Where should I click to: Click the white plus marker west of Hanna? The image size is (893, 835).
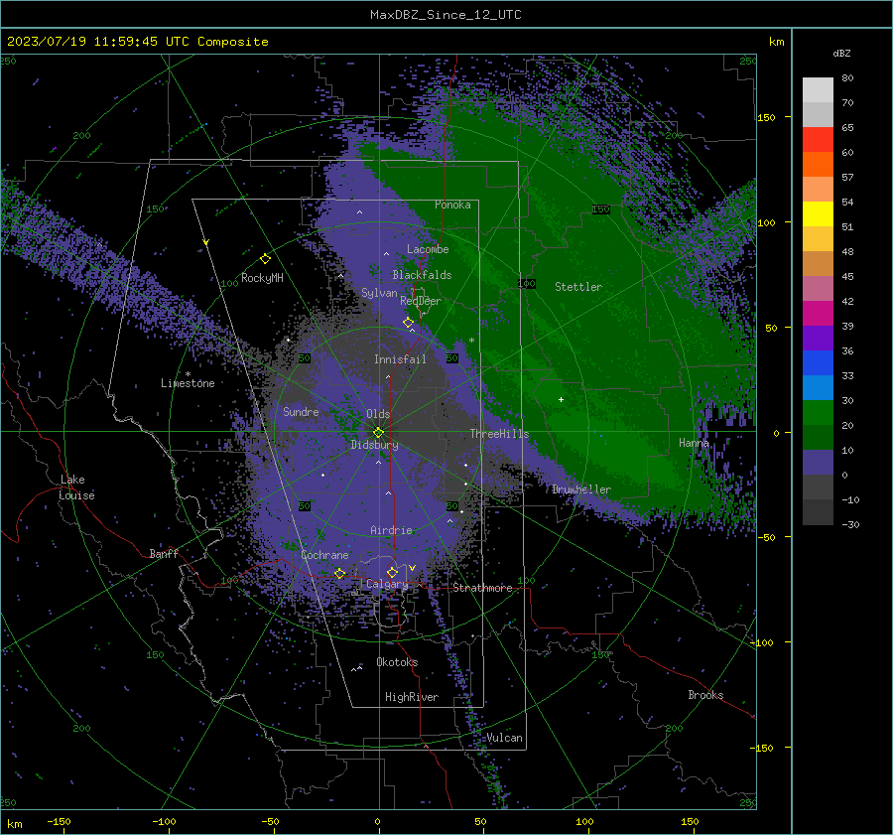point(561,399)
